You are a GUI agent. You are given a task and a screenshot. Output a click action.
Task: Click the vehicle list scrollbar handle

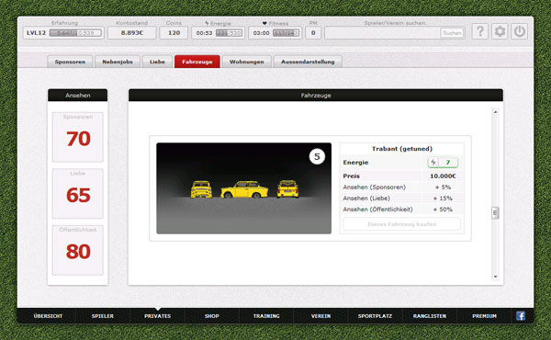495,212
